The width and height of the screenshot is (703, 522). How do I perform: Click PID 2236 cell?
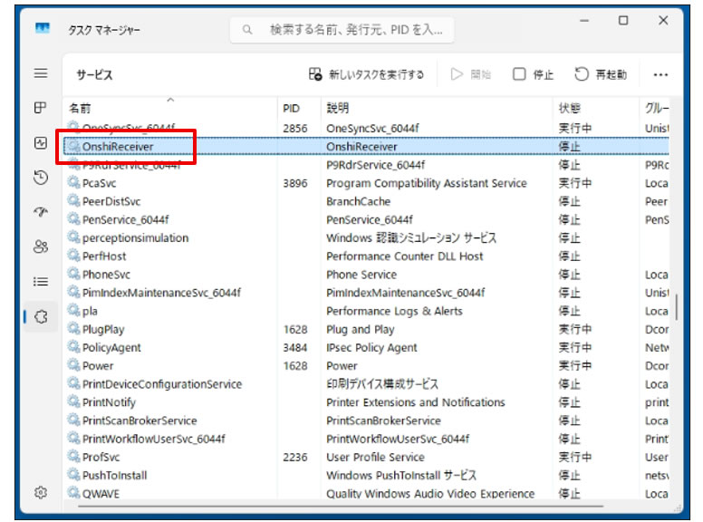coord(295,457)
